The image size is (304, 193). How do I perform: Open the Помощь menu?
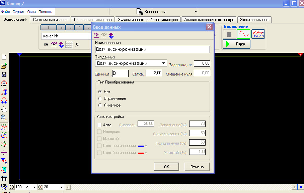45,12
